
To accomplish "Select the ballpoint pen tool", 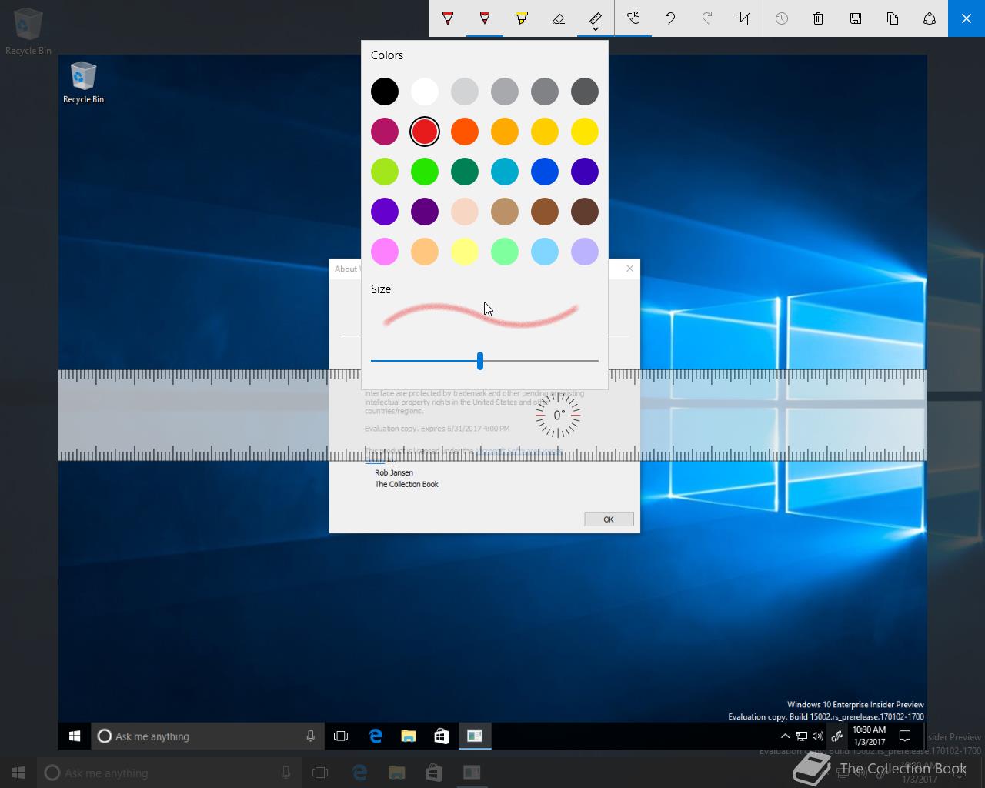I will (x=448, y=18).
